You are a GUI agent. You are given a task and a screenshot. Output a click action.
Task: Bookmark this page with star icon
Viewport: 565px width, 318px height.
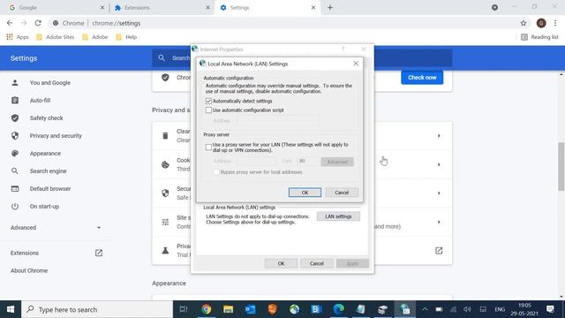coord(524,23)
